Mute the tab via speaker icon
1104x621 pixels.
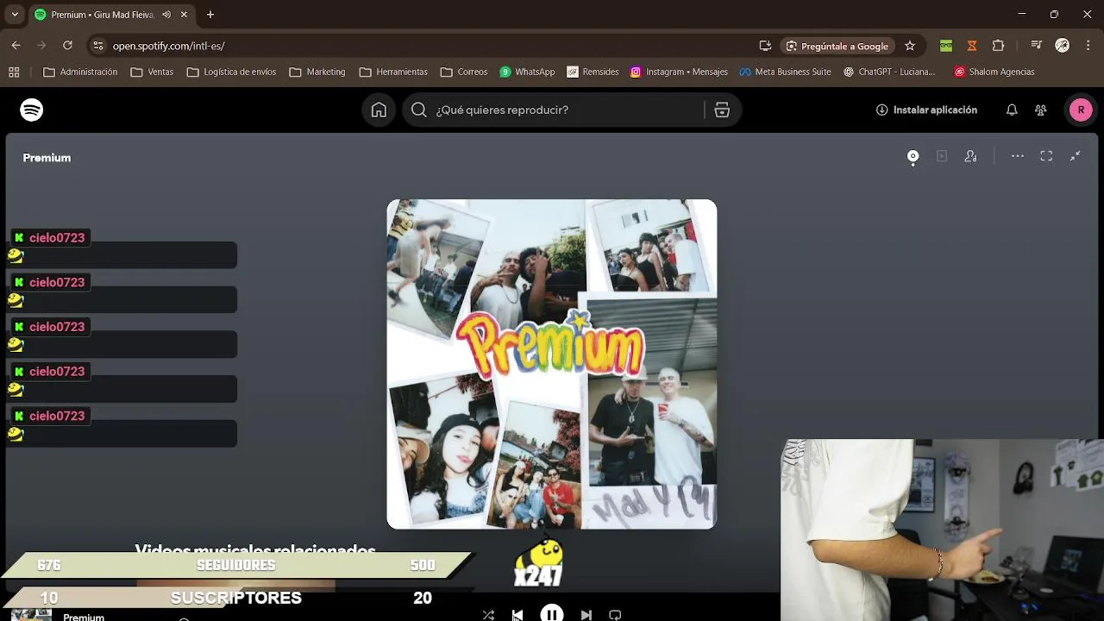[166, 15]
